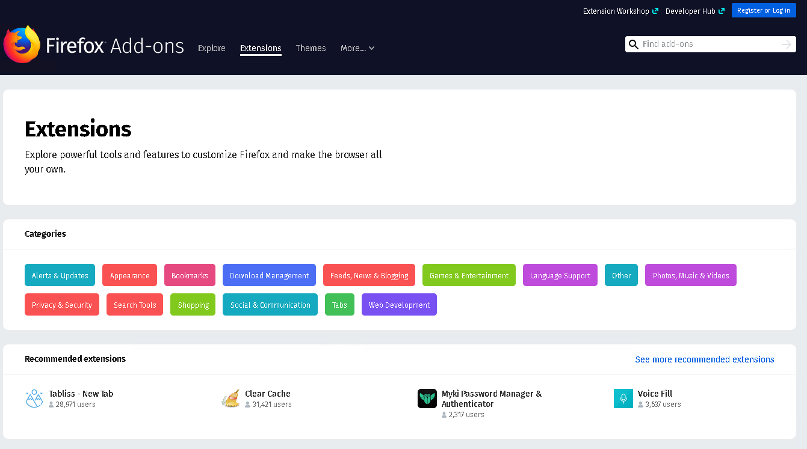Click the external link icon beside Extension Workshop
Screen dimensions: 807x449
point(655,11)
